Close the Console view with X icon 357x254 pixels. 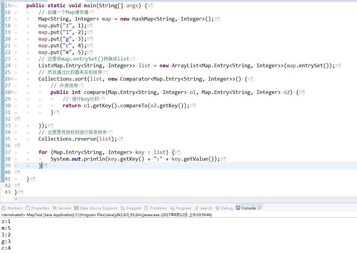click(x=259, y=208)
